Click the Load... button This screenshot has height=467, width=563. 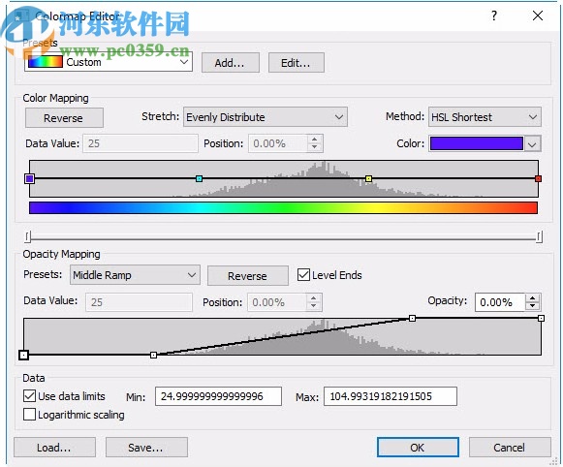point(54,448)
